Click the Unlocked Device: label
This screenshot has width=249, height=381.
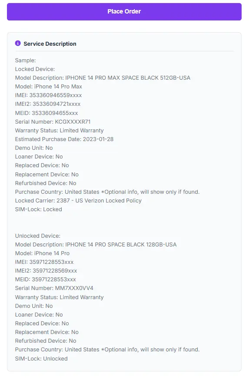click(x=37, y=236)
